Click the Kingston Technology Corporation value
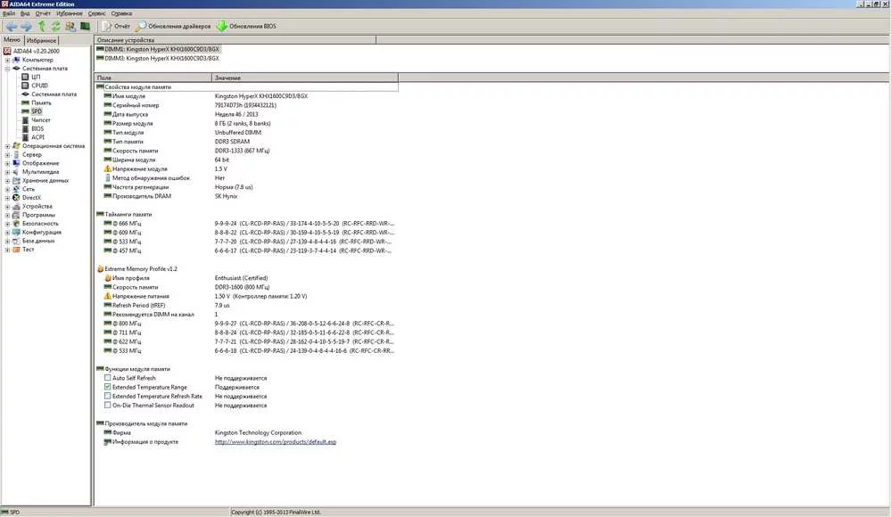The width and height of the screenshot is (892, 517). point(258,432)
